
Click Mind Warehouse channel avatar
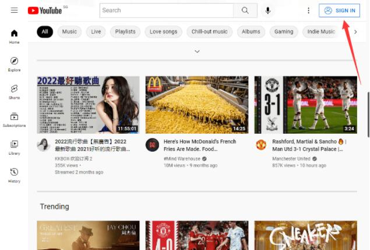tap(152, 145)
